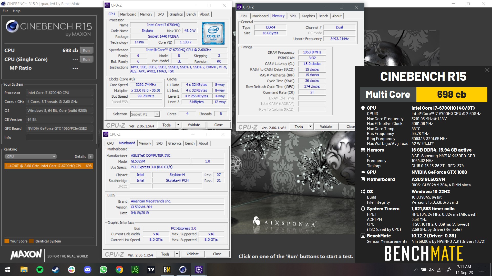Expand Tools dropdown arrow in Mainboard window
This screenshot has width=492, height=276.
[177, 254]
